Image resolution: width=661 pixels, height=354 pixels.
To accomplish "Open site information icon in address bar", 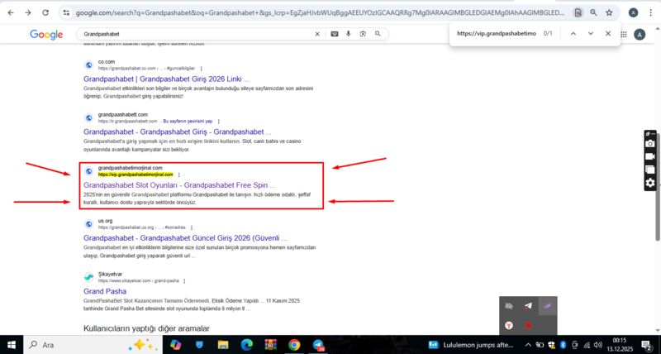I will pos(66,12).
